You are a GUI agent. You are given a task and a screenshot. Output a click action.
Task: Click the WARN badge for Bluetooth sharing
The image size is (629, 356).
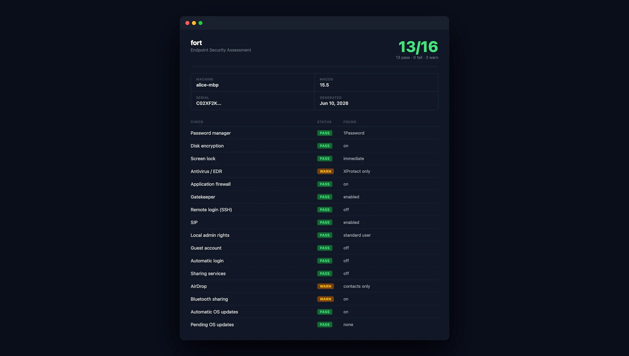pyautogui.click(x=326, y=299)
